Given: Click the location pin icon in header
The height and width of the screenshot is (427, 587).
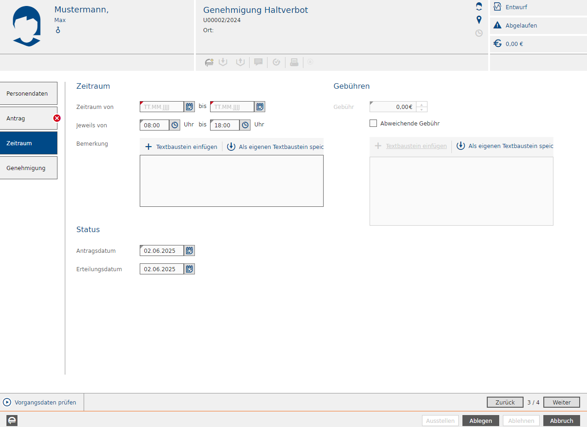Looking at the screenshot, I should coord(479,20).
